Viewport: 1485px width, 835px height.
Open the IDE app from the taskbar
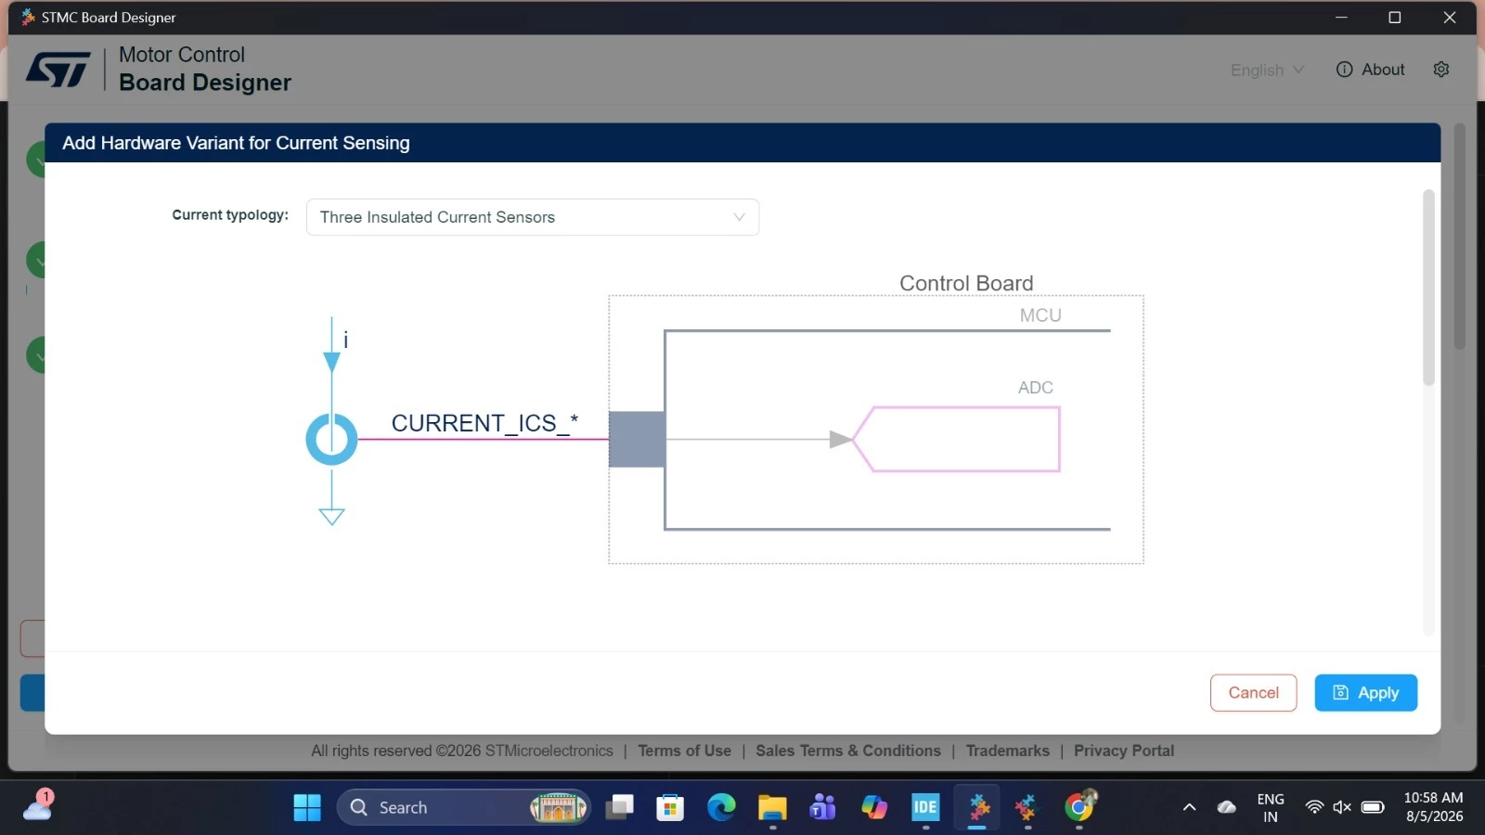tap(925, 808)
